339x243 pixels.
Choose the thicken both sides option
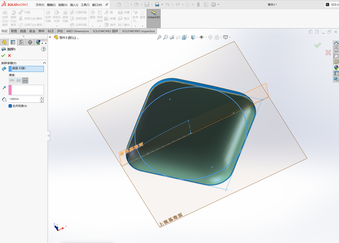click(x=19, y=81)
